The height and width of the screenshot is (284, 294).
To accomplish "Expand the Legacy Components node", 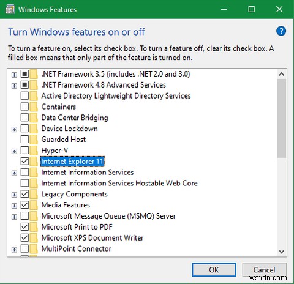I will (x=14, y=195).
